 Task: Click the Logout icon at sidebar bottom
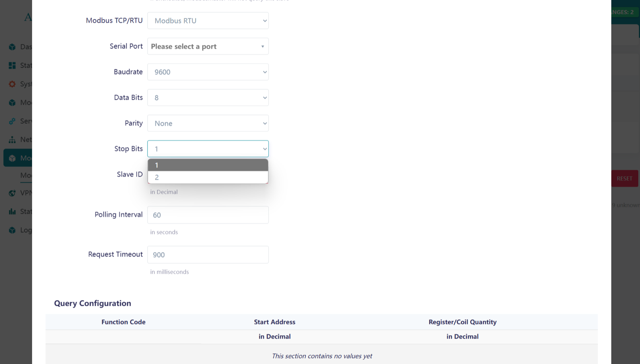pyautogui.click(x=12, y=230)
